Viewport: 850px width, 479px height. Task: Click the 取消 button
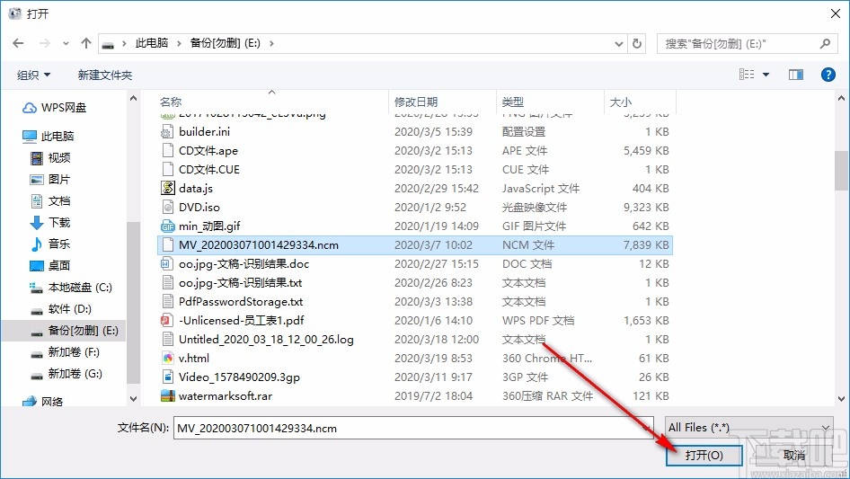pyautogui.click(x=794, y=455)
